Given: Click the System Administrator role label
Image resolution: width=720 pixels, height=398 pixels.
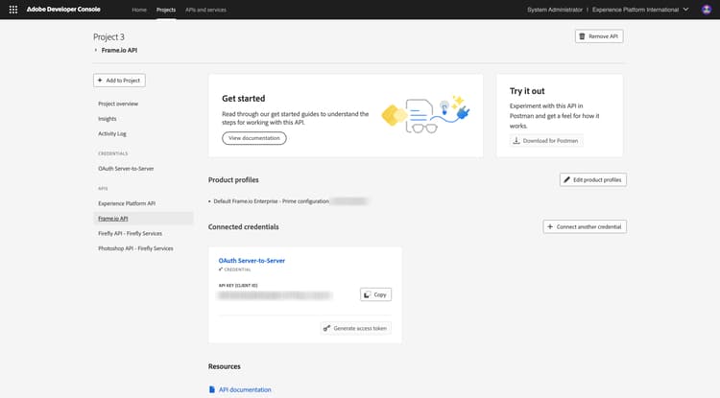Looking at the screenshot, I should [x=555, y=10].
